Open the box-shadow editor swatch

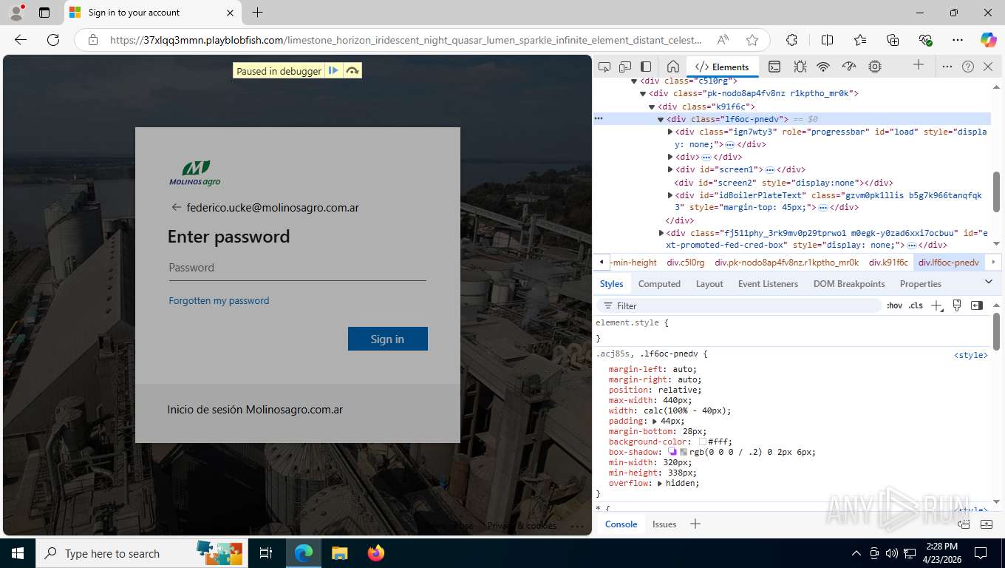click(x=672, y=452)
